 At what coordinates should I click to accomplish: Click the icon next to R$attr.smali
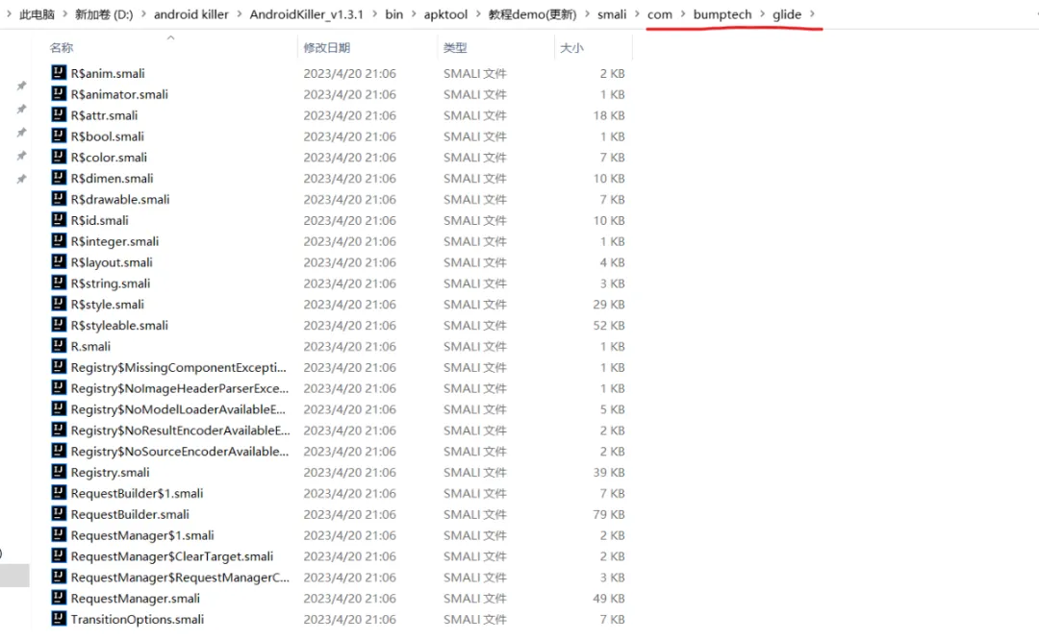[59, 114]
